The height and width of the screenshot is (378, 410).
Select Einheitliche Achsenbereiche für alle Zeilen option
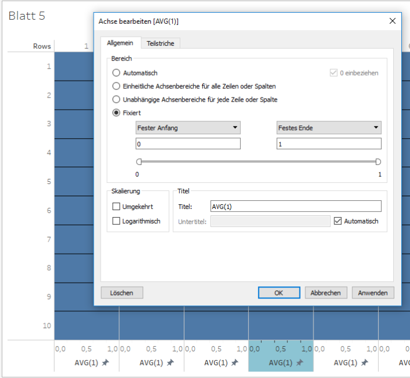click(116, 86)
